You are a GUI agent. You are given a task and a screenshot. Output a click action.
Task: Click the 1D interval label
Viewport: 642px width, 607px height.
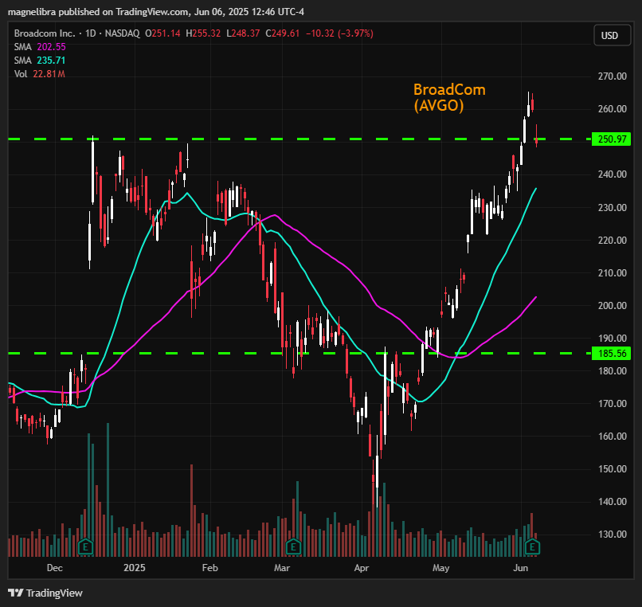point(90,33)
